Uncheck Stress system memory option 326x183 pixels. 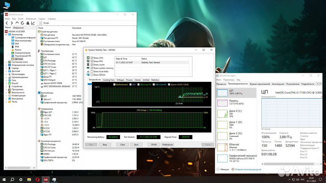[x=92, y=68]
